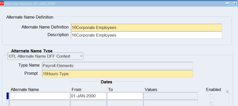Viewport: 238px width, 106px height.
Task: Toggle the second row Enabled checkbox
Action: point(211,103)
